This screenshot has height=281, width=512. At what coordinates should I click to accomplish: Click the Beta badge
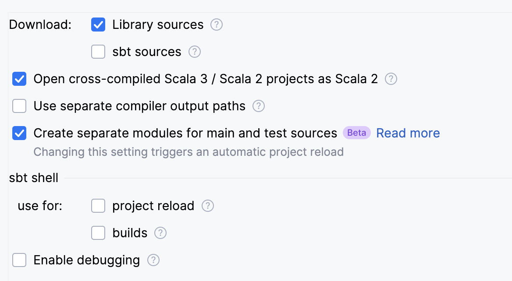point(356,133)
